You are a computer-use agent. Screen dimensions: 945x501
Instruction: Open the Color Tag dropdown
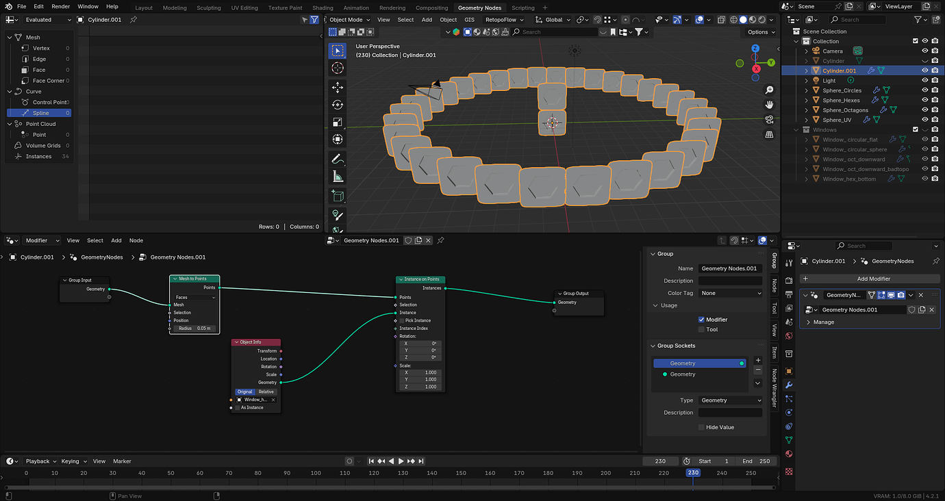tap(731, 293)
